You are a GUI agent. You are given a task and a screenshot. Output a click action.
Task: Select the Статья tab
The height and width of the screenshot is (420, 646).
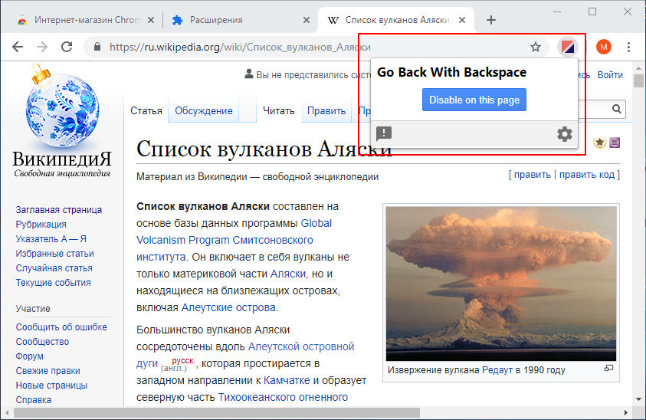[x=146, y=111]
